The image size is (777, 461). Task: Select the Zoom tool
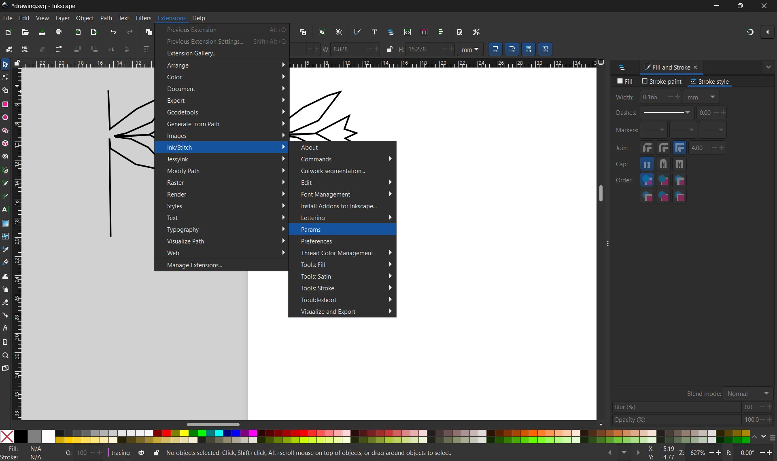[5, 355]
